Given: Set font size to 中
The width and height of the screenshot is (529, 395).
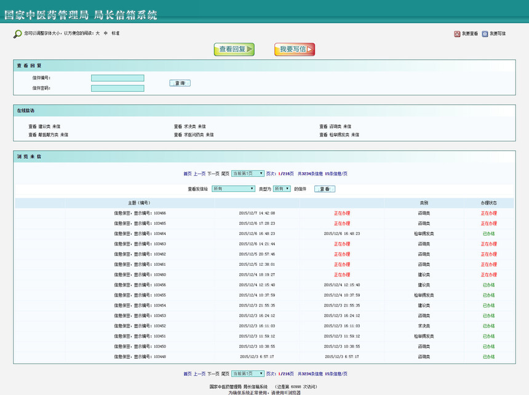Looking at the screenshot, I should (105, 33).
